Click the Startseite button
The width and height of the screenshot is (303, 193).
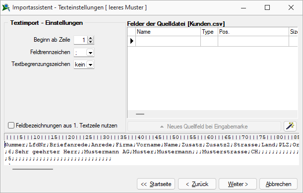pyautogui.click(x=156, y=184)
